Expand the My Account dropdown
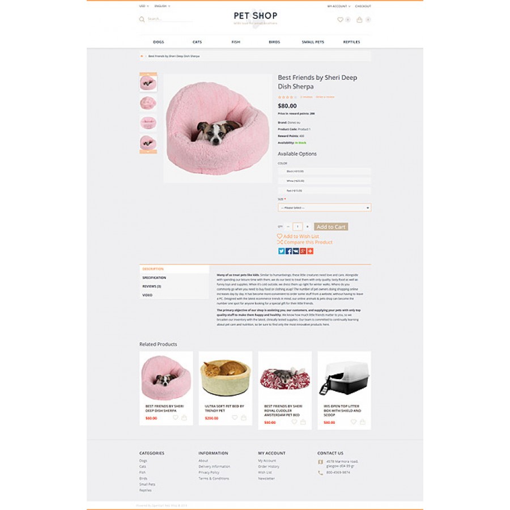Viewport: 510px width, 510px height. [x=339, y=6]
